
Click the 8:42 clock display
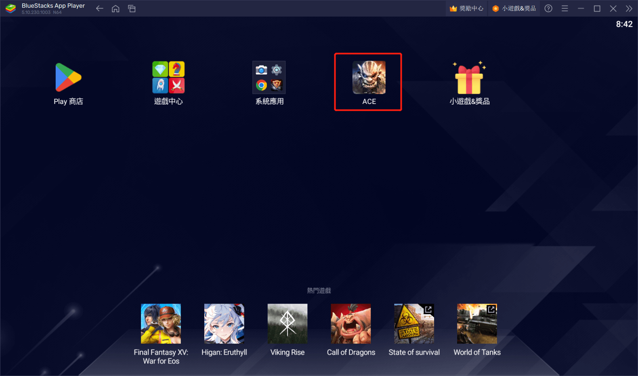[x=624, y=24]
